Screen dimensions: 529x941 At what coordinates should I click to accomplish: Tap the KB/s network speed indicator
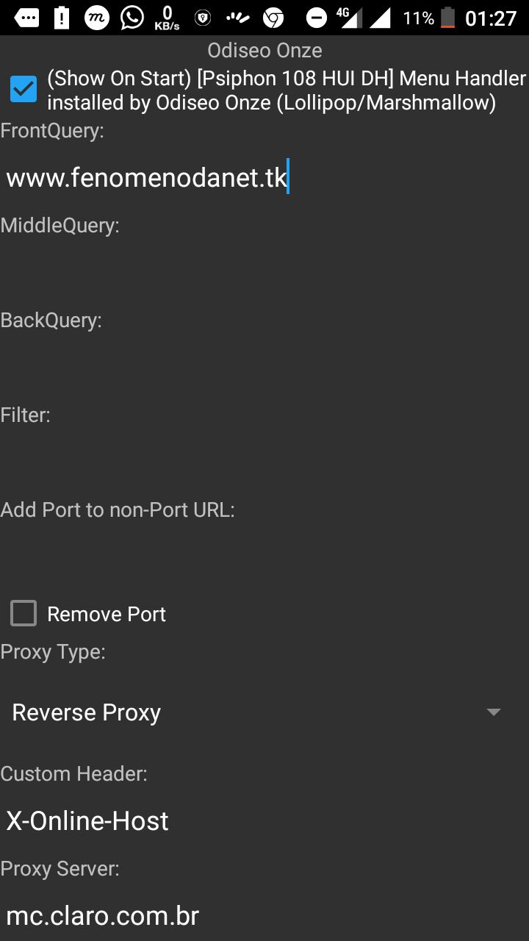[x=168, y=18]
